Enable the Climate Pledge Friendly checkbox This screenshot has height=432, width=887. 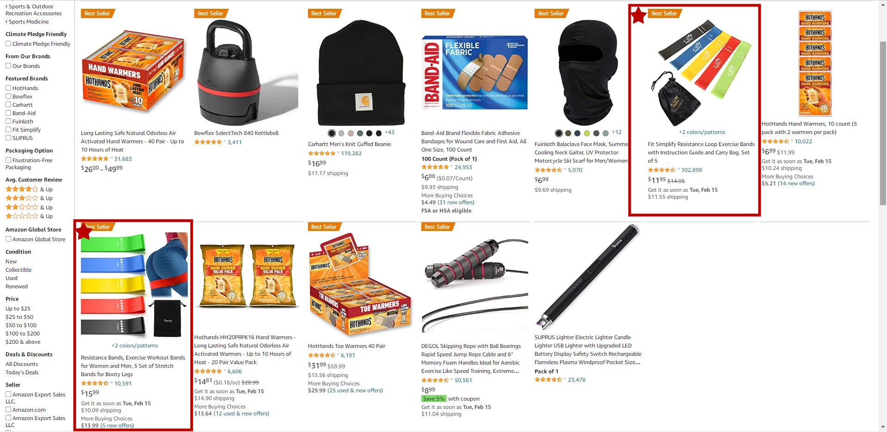click(x=8, y=44)
